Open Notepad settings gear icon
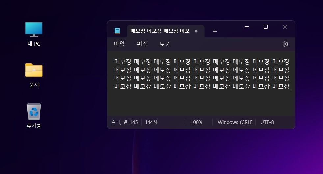Viewport: 323px width, 174px height. [285, 44]
